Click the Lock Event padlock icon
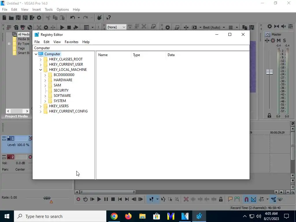 pos(221,199)
